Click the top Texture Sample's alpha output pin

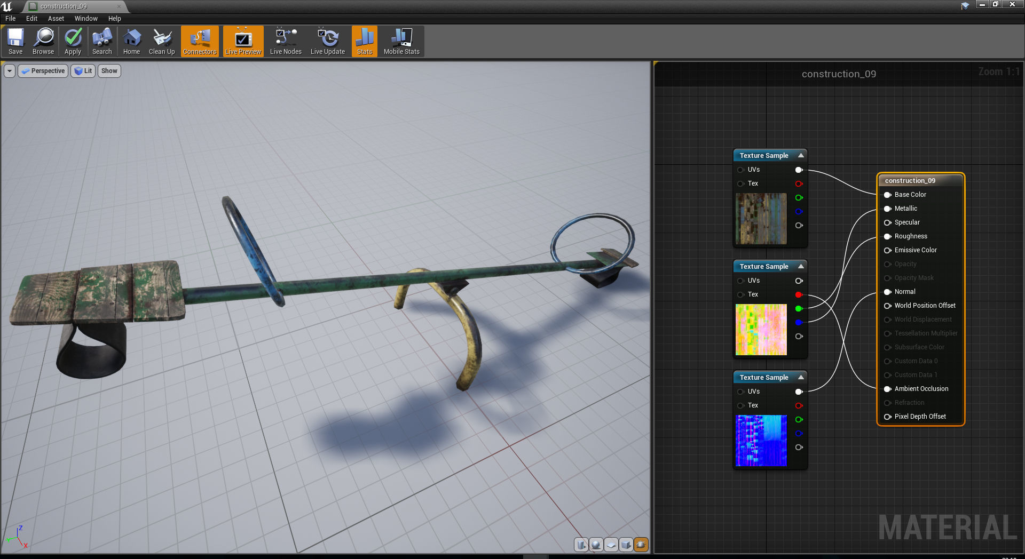click(799, 225)
